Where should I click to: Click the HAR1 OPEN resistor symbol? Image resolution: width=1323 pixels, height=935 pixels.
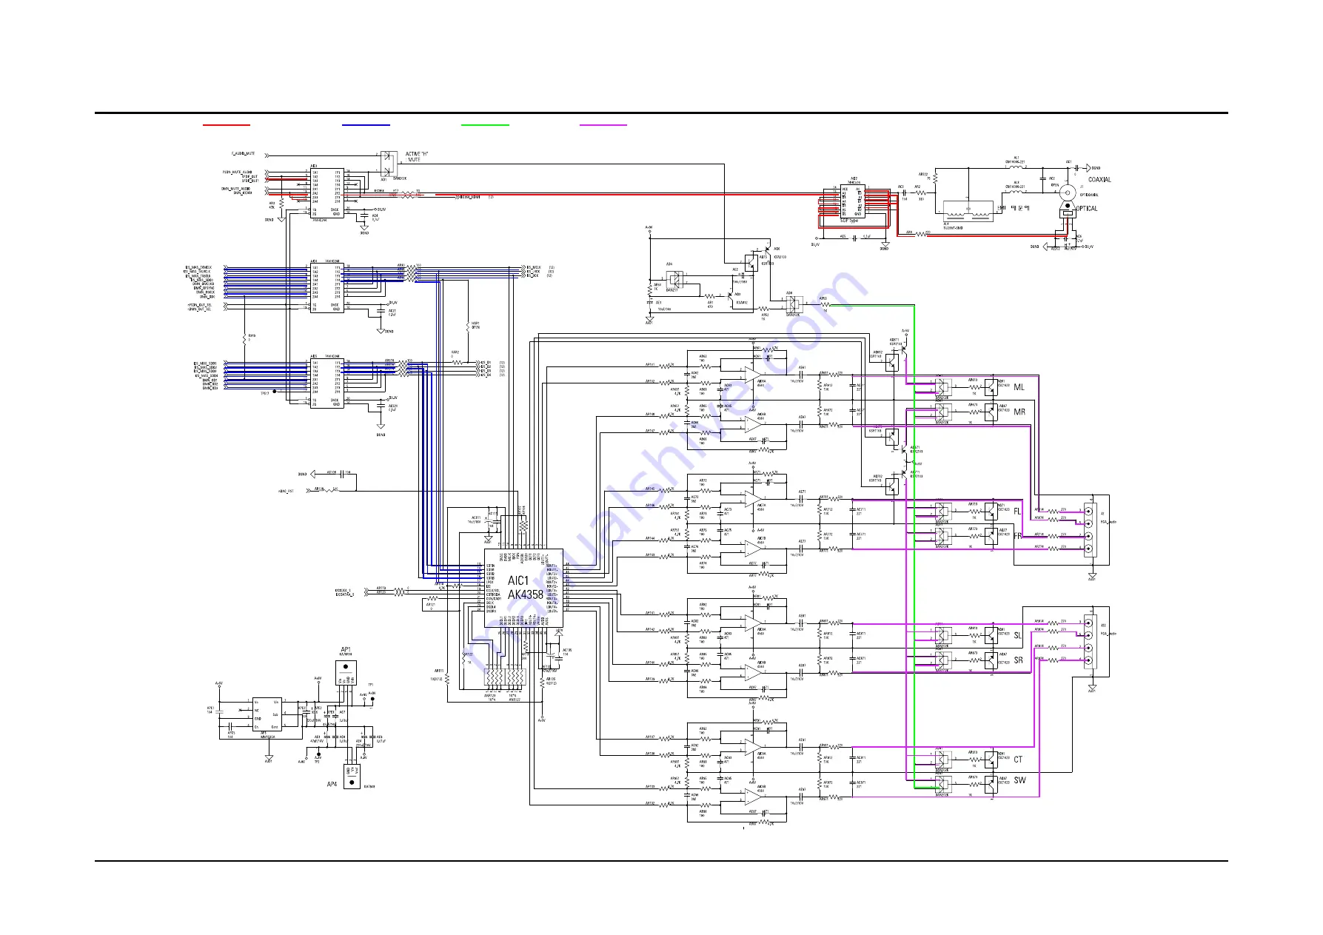click(467, 326)
